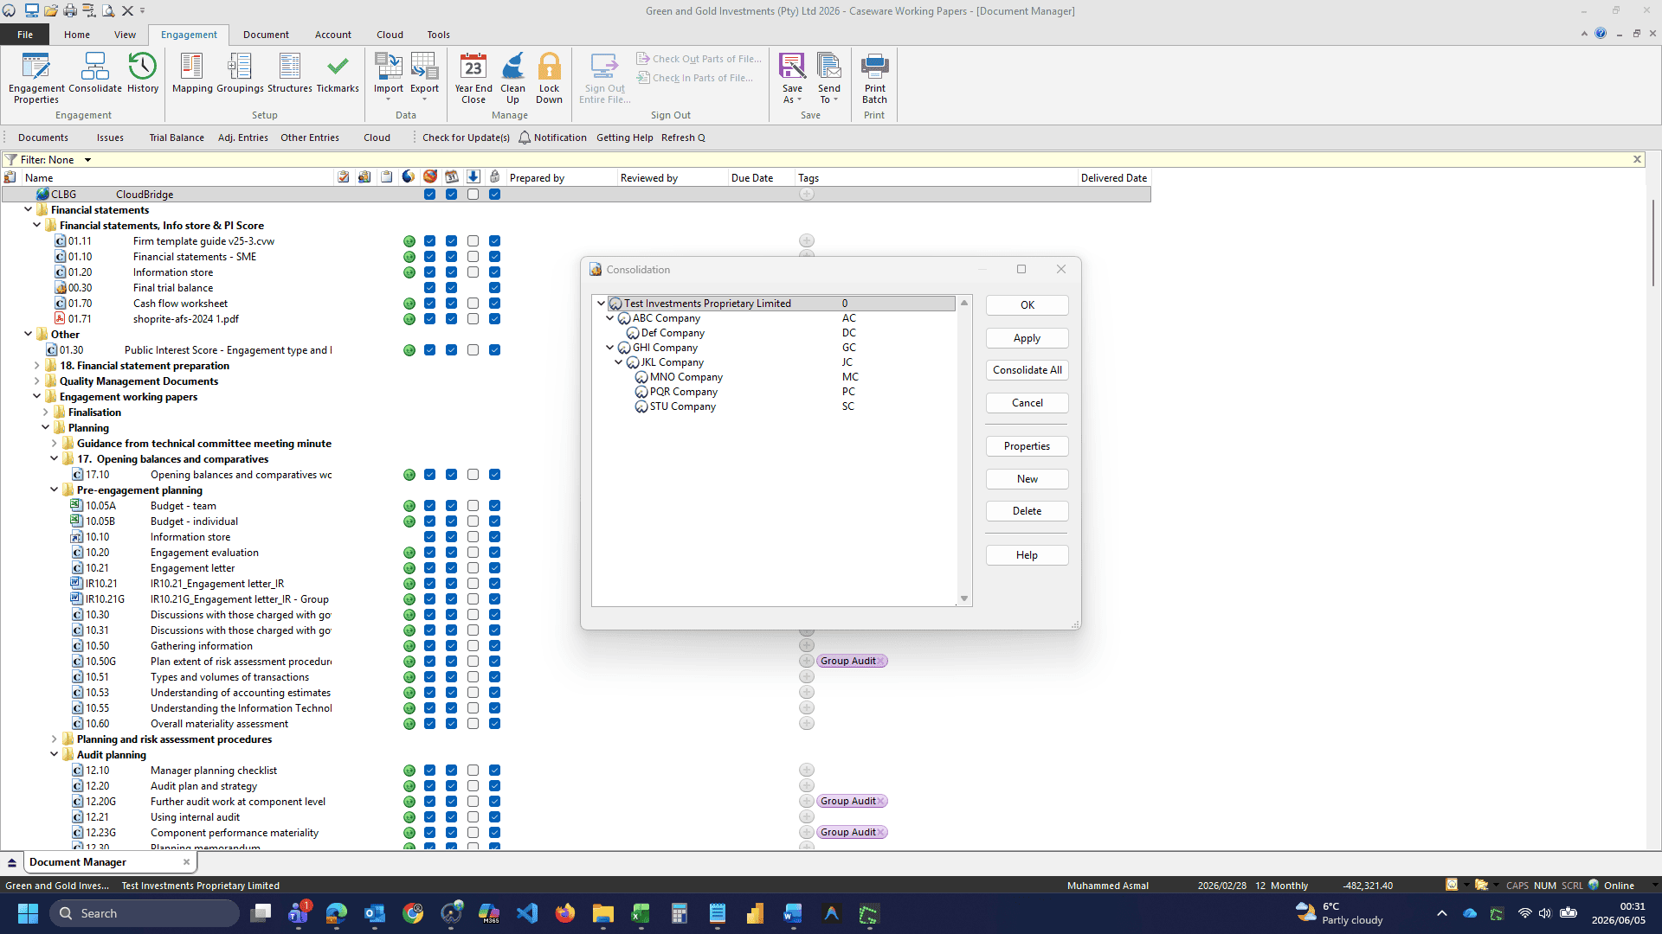Toggle second checkbox on 12.10 Manager planning checklist
Viewport: 1662px width, 934px height.
pos(451,771)
